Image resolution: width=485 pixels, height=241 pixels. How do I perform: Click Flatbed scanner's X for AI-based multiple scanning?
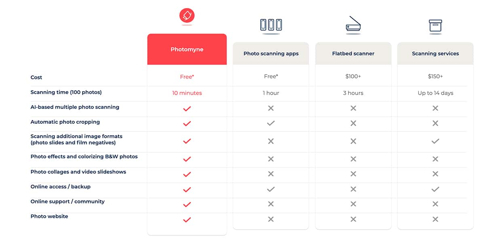353,108
